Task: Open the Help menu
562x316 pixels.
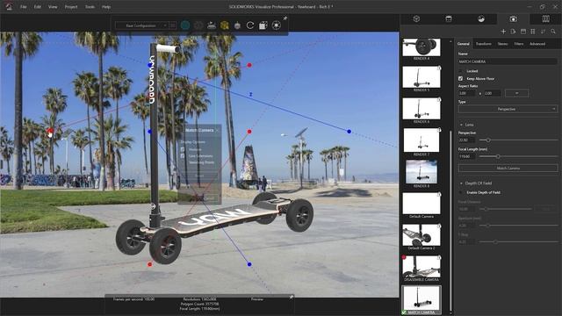Action: (106, 7)
